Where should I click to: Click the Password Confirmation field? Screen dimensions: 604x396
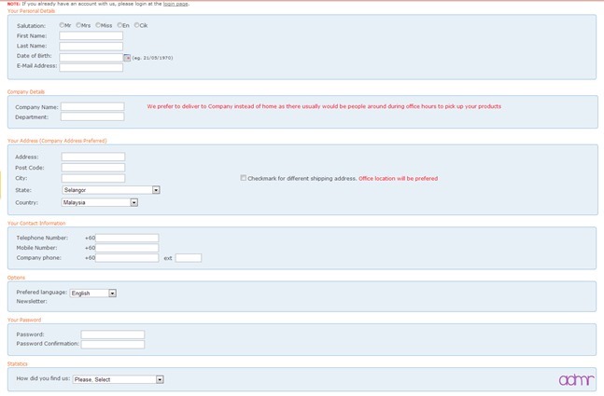[x=113, y=345]
